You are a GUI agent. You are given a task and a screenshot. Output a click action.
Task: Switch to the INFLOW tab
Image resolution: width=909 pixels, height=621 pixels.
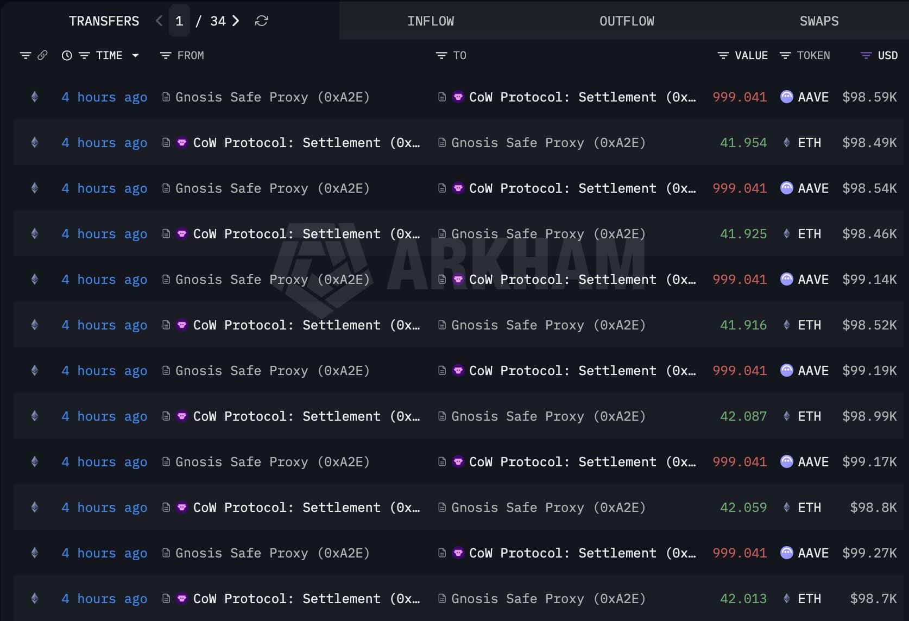[431, 21]
